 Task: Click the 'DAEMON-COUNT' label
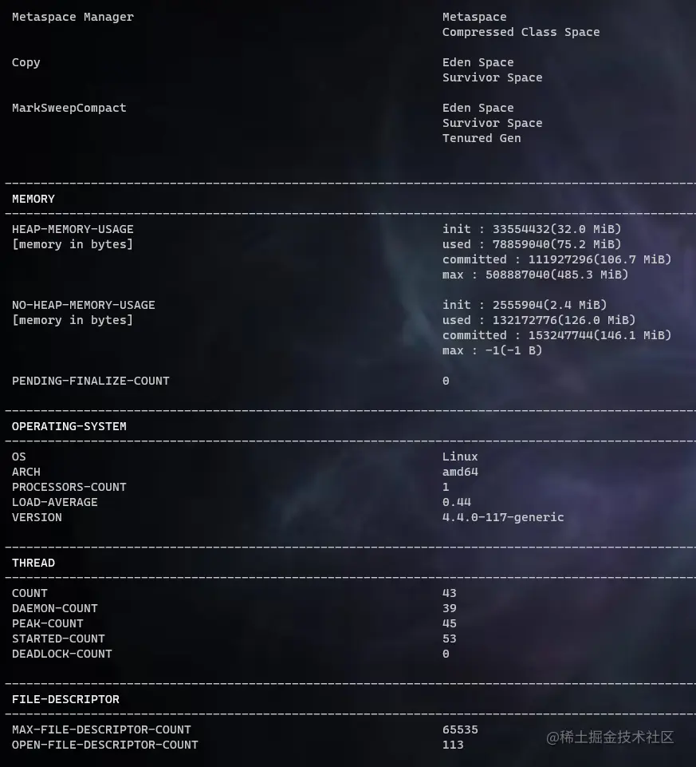pos(55,608)
